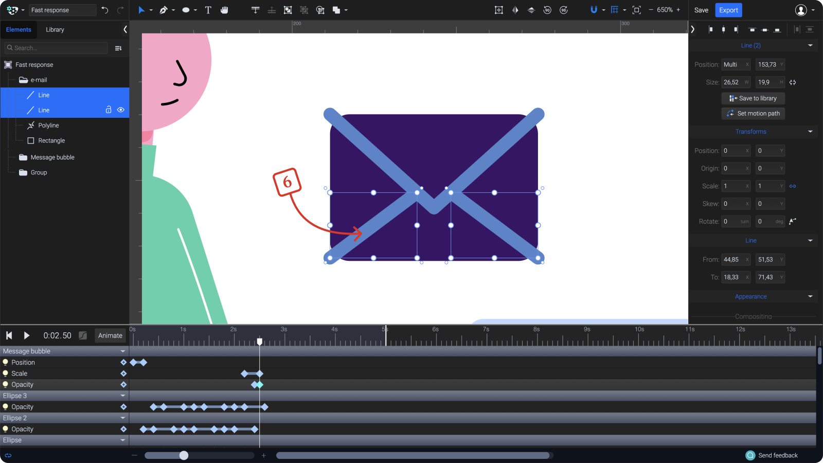Unlock the selected Line layer
The image size is (823, 463).
click(109, 110)
